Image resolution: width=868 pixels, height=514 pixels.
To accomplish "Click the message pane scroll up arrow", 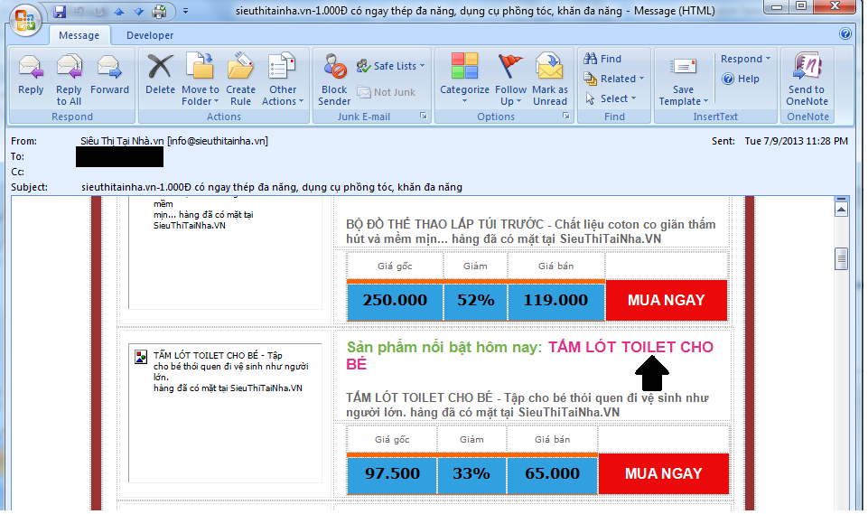I will pos(841,209).
